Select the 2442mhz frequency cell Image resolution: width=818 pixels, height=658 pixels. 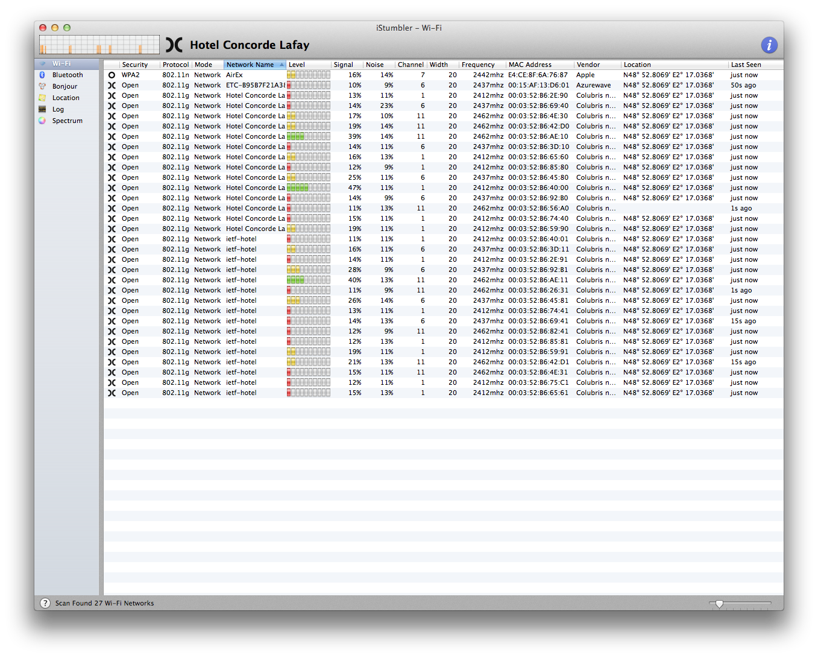[488, 75]
